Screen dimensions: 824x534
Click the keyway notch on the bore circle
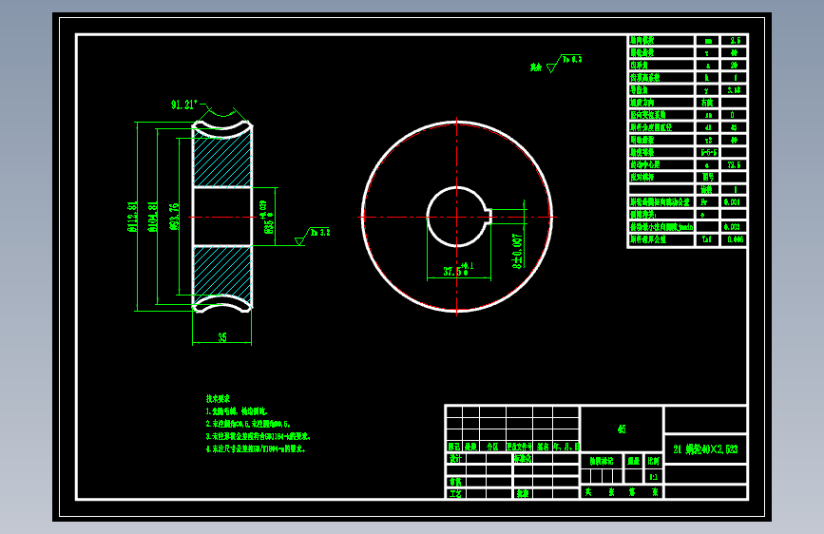point(489,217)
